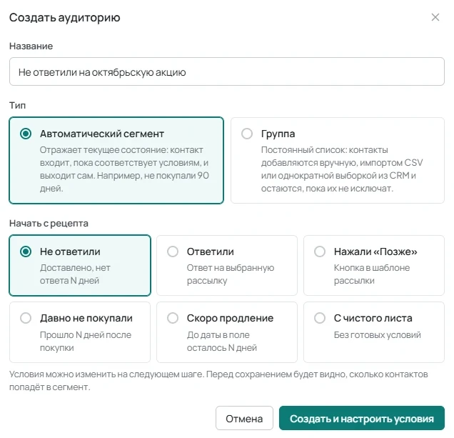Click the Создать аудиторию dialog title

64,18
